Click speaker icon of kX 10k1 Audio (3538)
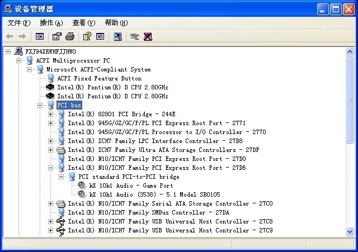 pyautogui.click(x=82, y=194)
